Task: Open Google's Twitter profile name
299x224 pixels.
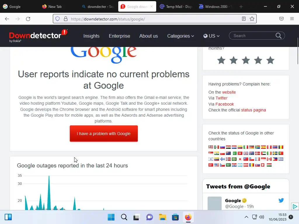Action: (x=233, y=201)
